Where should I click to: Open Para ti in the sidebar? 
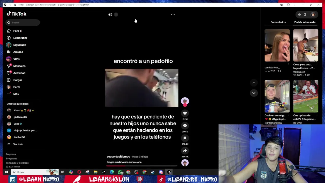(x=17, y=31)
